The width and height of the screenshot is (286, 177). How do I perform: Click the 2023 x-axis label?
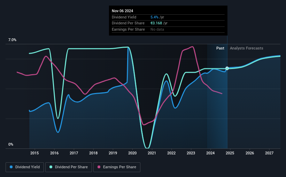click(191, 153)
